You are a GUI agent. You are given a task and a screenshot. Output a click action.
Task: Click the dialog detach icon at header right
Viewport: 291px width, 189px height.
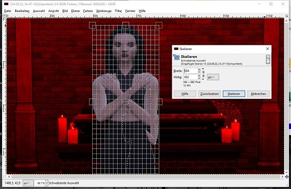[268, 59]
